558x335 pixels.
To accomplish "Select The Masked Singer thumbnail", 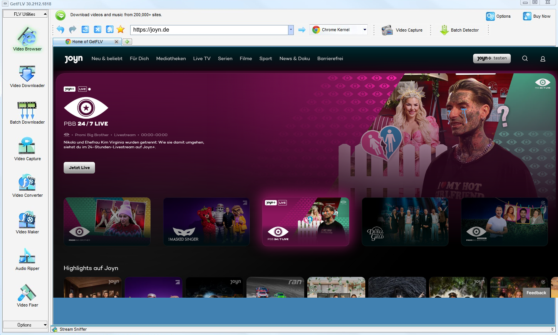I will pos(206,222).
